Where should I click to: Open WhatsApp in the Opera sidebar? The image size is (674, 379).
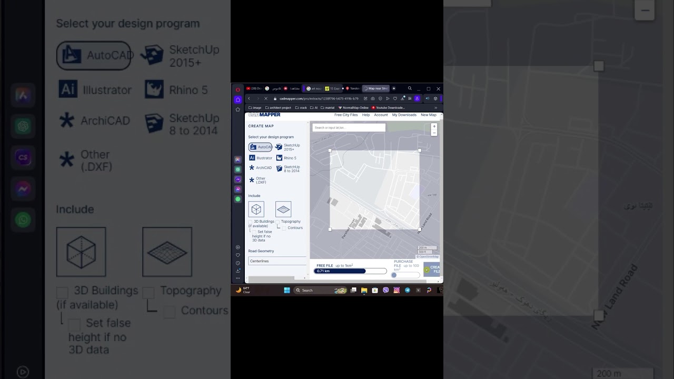tap(237, 199)
